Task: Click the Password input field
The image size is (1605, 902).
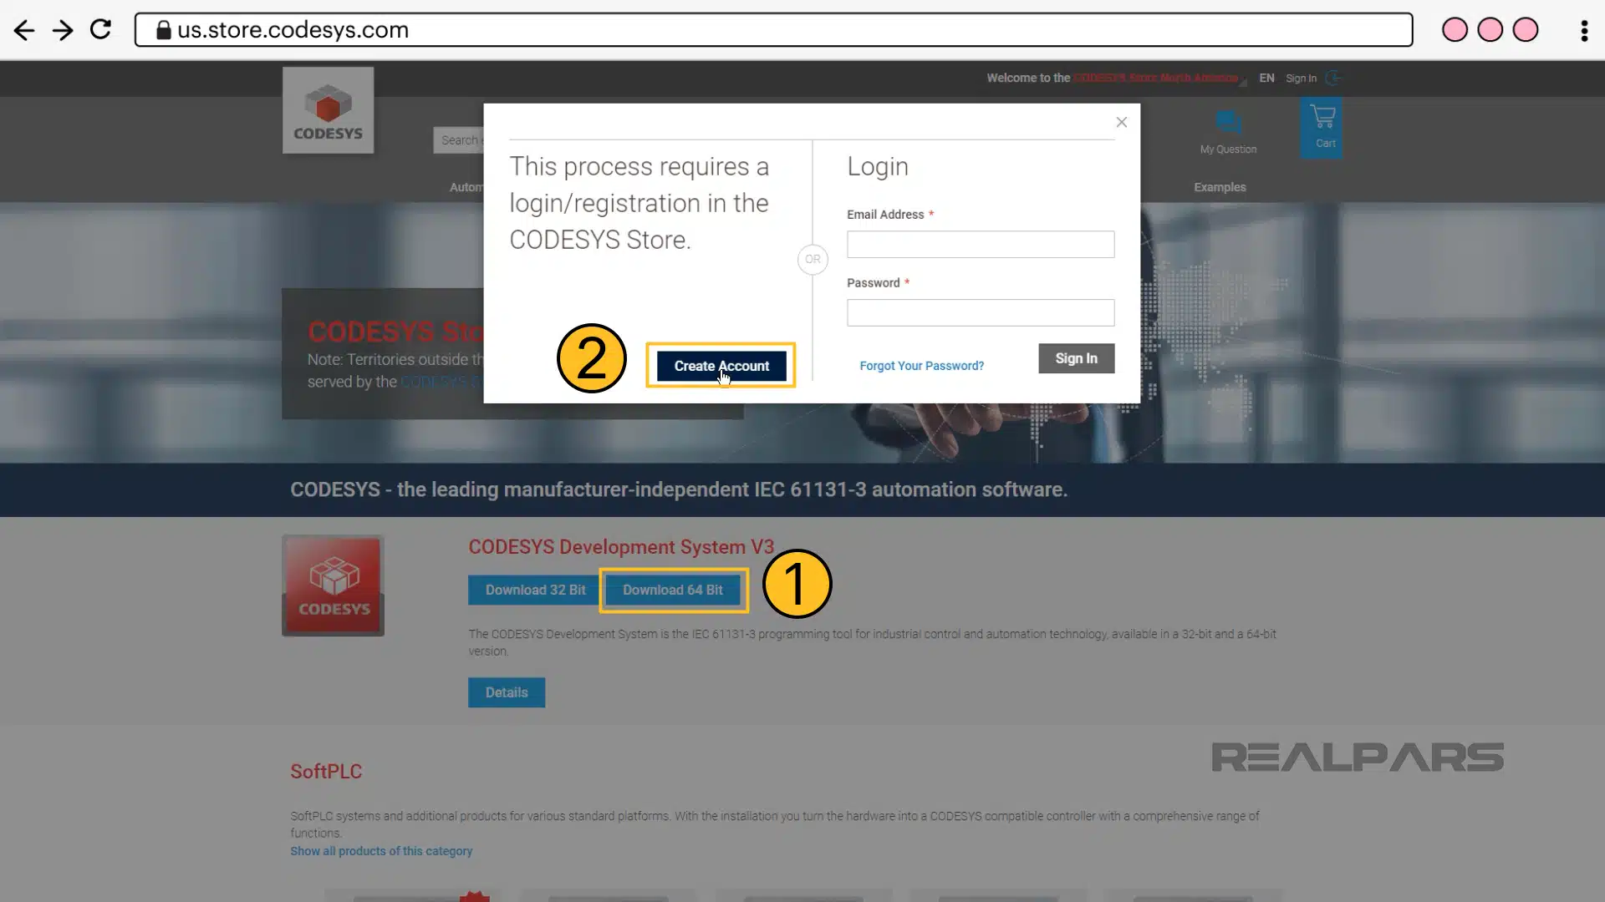Action: tap(980, 312)
